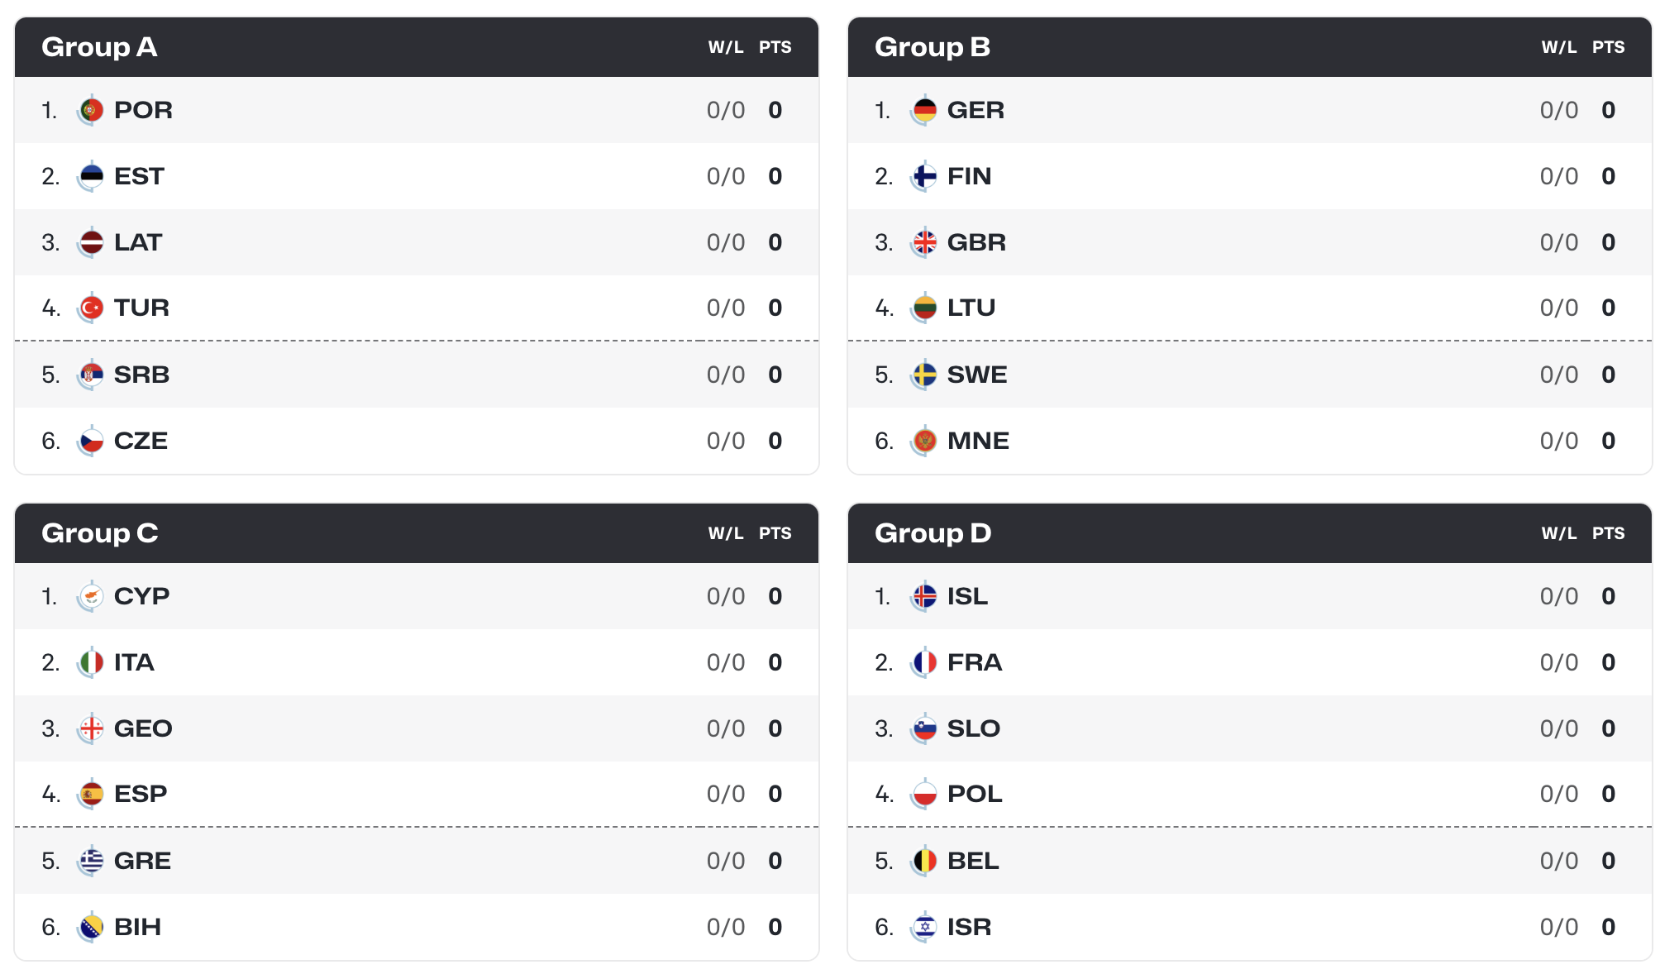This screenshot has height=974, width=1660.
Task: Click the Portugal flag icon in Group A
Action: (x=91, y=110)
